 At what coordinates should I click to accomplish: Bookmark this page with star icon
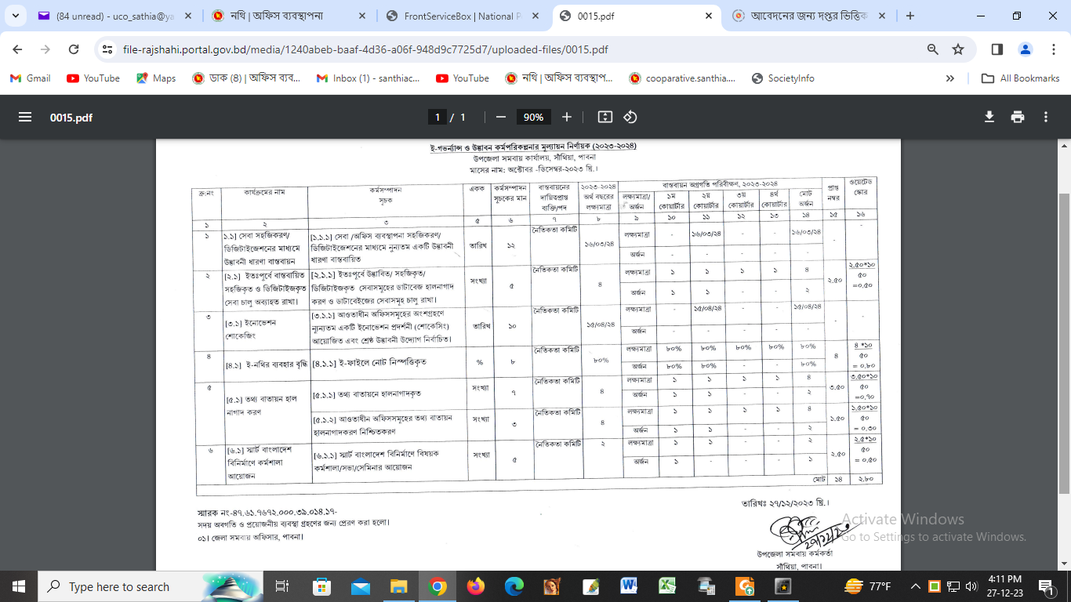click(x=958, y=49)
